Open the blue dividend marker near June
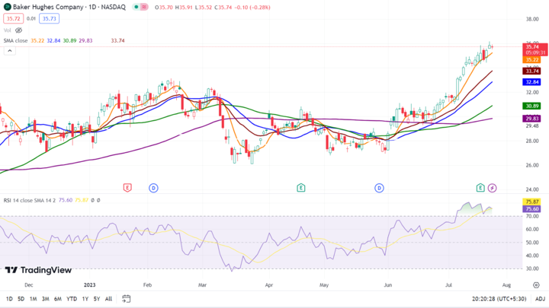549x308 pixels. pyautogui.click(x=379, y=189)
